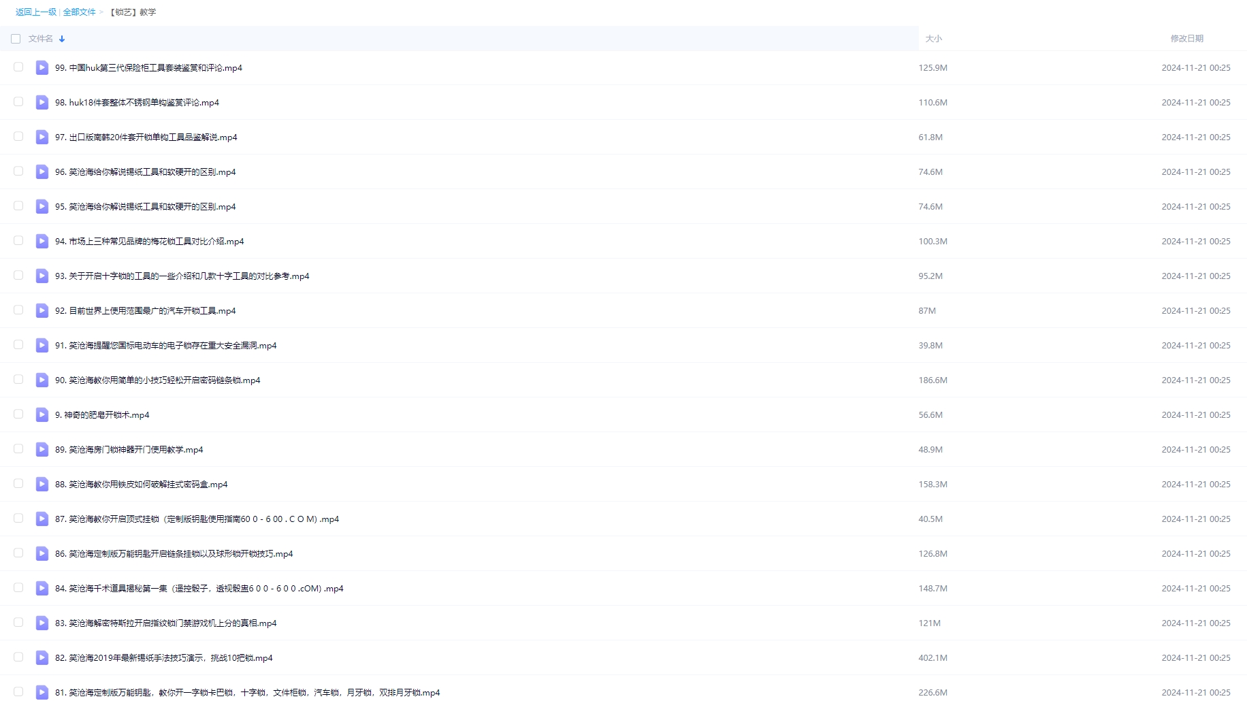Open file 87. 顶式挂锁 mp4
Viewport: 1247px width, 701px height.
197,519
